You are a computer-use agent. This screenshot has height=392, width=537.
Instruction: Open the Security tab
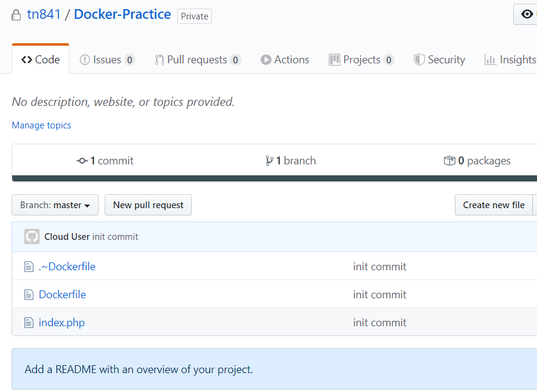(x=439, y=59)
